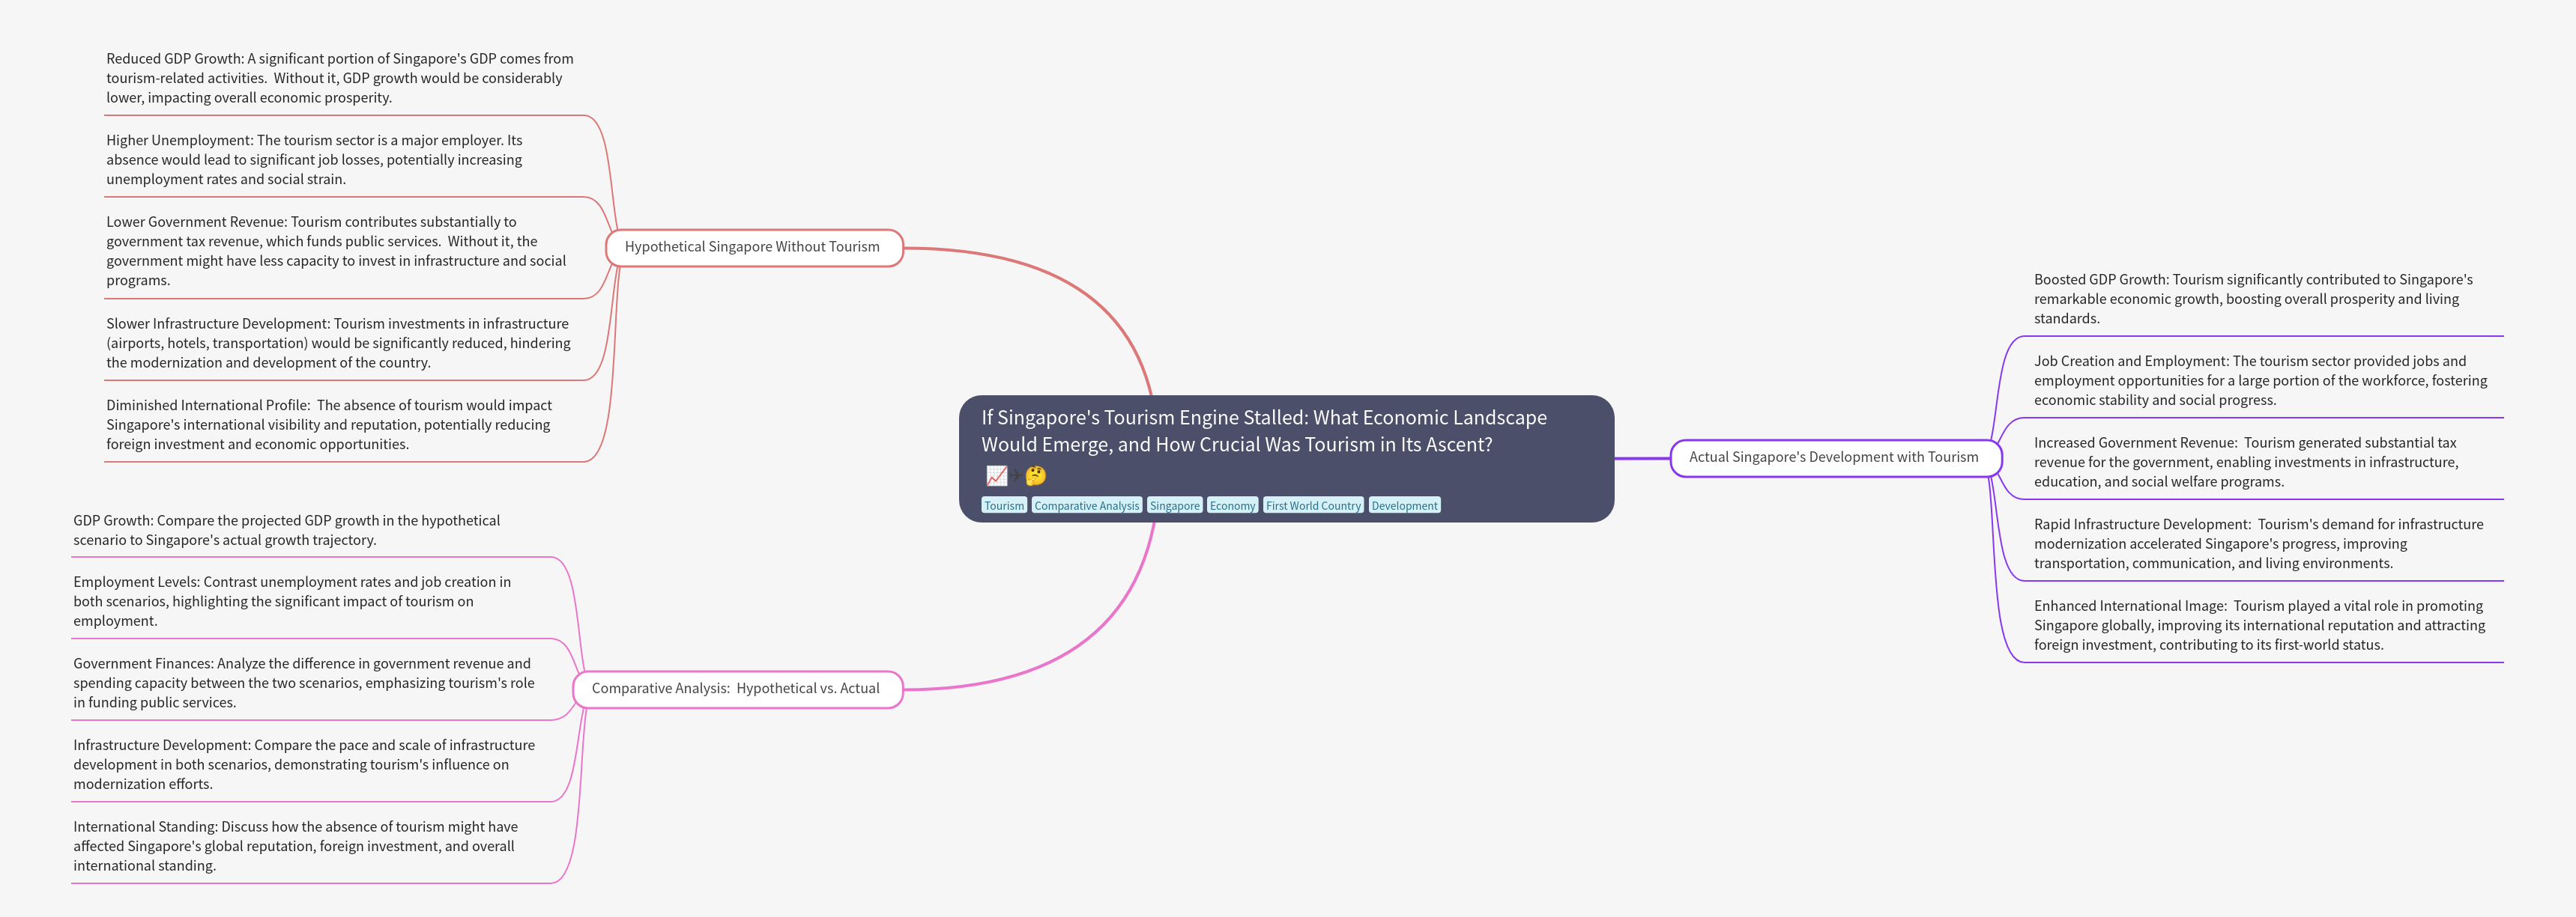Image resolution: width=2576 pixels, height=917 pixels.
Task: Select Actual Singapore's Development with Tourism node
Action: coord(1833,457)
